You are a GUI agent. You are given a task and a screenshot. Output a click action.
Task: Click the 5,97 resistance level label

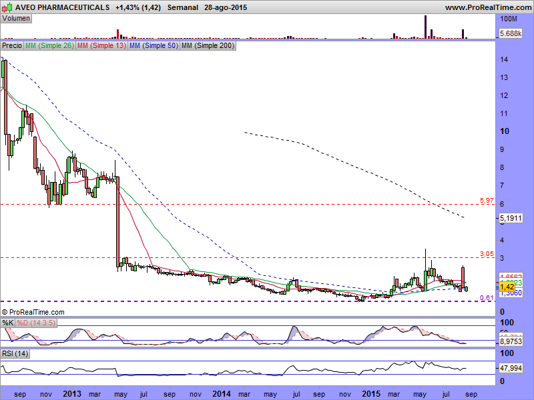(487, 201)
